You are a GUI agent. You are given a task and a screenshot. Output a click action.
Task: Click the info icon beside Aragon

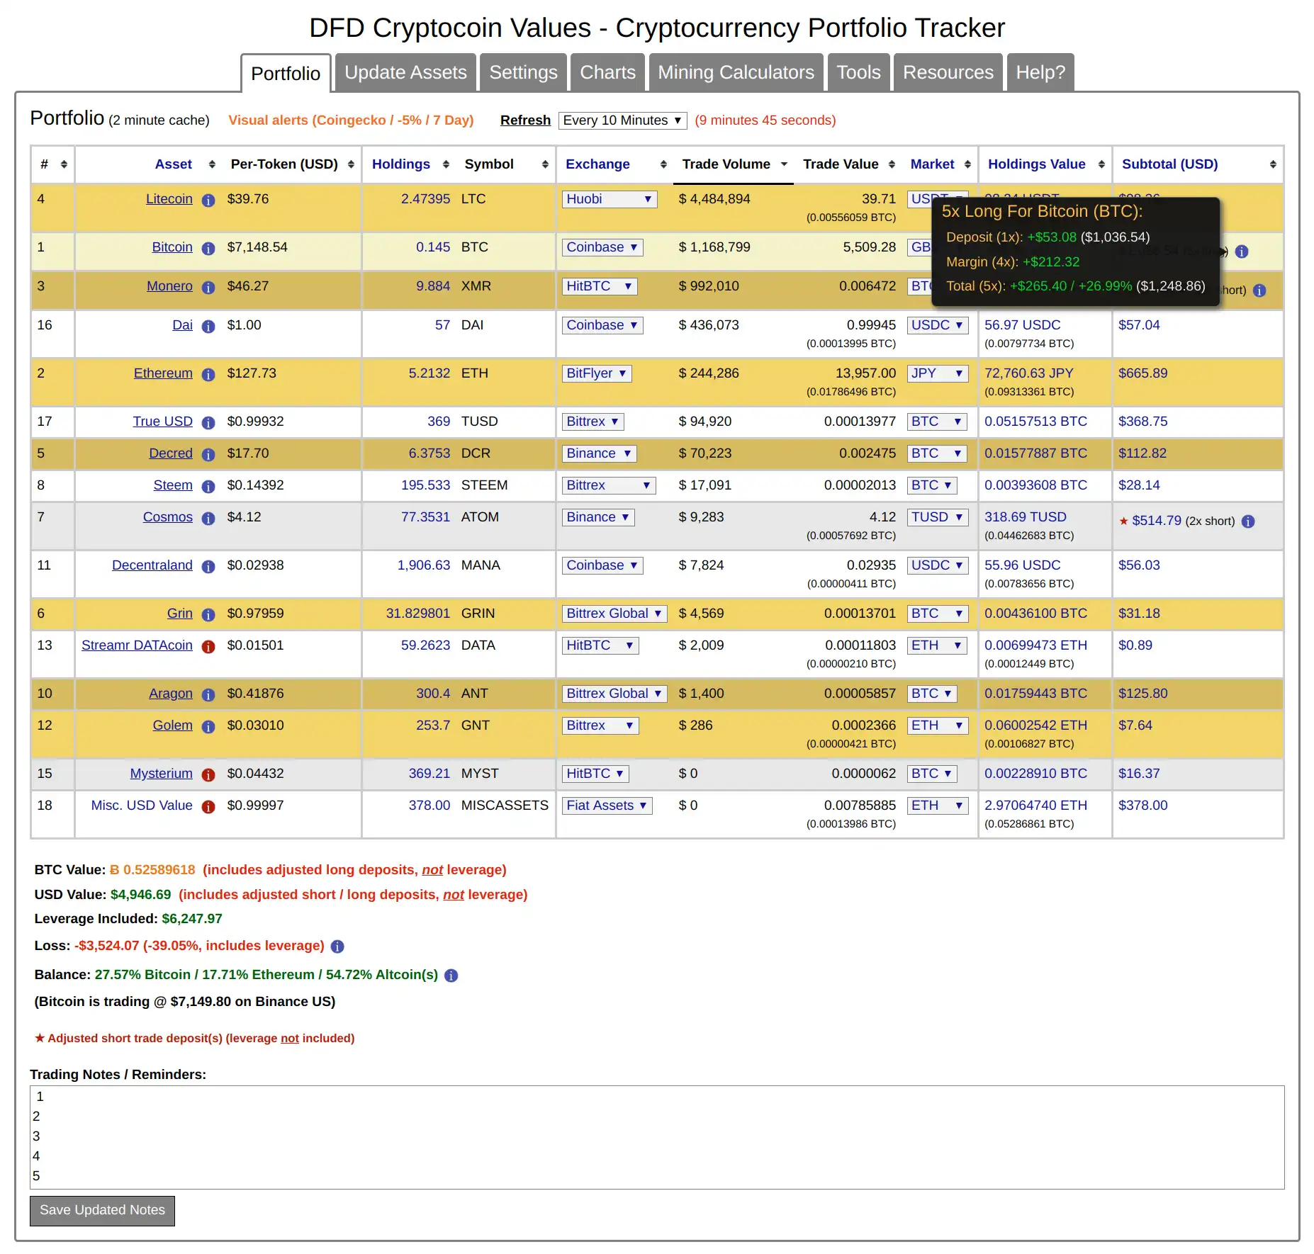coord(208,695)
